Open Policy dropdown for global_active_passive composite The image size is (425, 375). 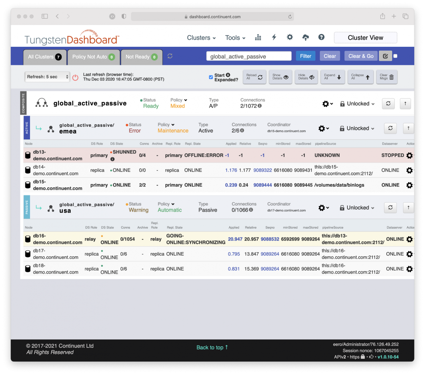coord(179,100)
